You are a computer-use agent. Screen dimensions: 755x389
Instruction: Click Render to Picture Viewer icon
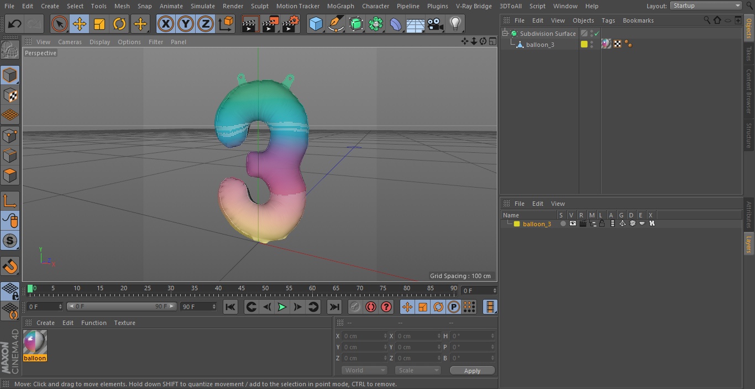(x=270, y=24)
